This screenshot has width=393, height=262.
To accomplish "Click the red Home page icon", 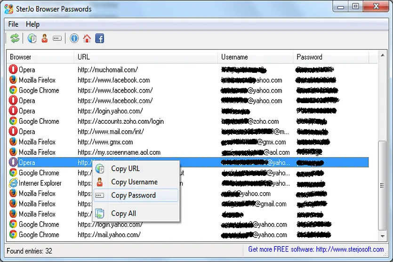I will coord(87,38).
